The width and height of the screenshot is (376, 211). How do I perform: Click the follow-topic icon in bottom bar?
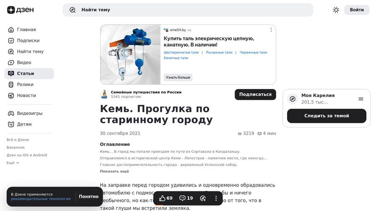[203, 198]
